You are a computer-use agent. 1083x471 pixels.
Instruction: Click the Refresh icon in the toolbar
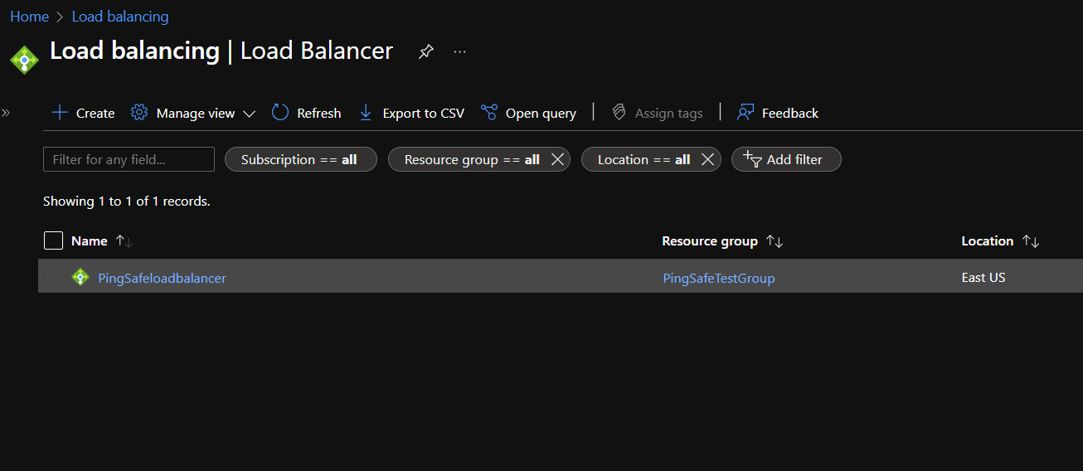tap(280, 113)
